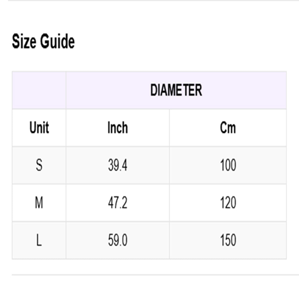The image size is (299, 299).
Task: Click the L size label cell
Action: tap(39, 240)
